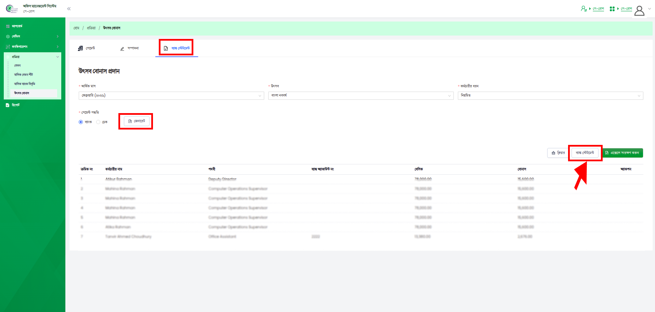This screenshot has width=655, height=312.
Task: Click the report document icon in sidebar
Action: point(8,105)
